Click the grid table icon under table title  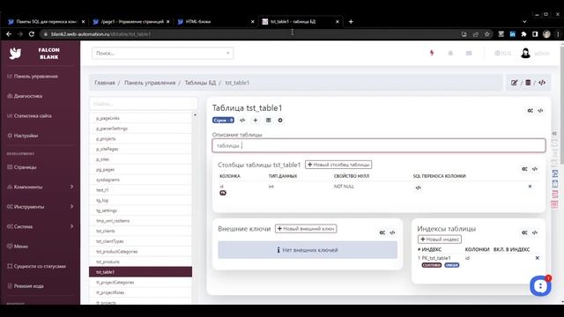[268, 120]
